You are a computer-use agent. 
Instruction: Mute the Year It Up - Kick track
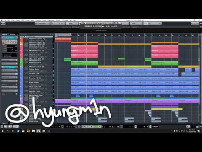pos(24,73)
